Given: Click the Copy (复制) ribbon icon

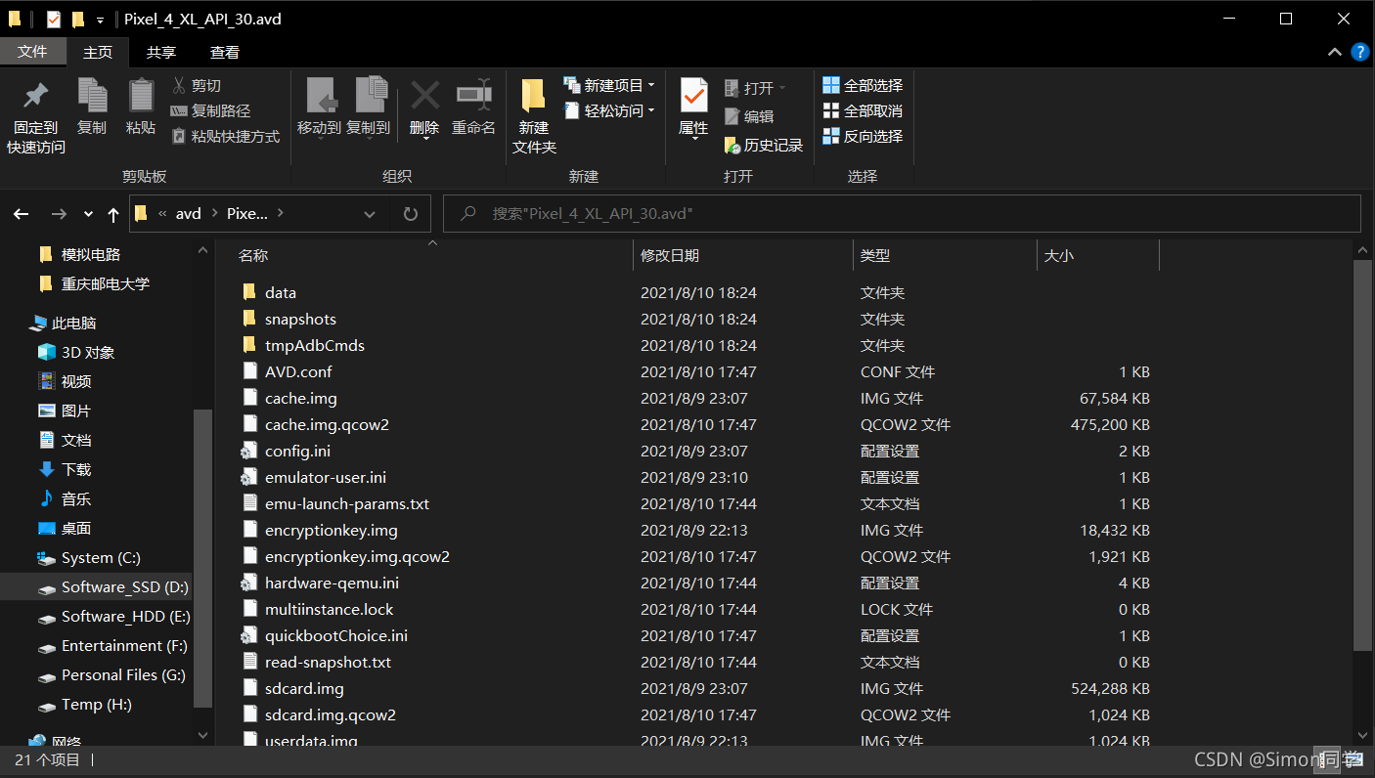Looking at the screenshot, I should click(92, 96).
